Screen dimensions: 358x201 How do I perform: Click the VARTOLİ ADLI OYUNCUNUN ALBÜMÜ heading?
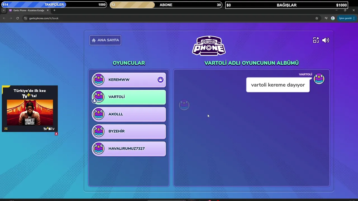click(251, 63)
